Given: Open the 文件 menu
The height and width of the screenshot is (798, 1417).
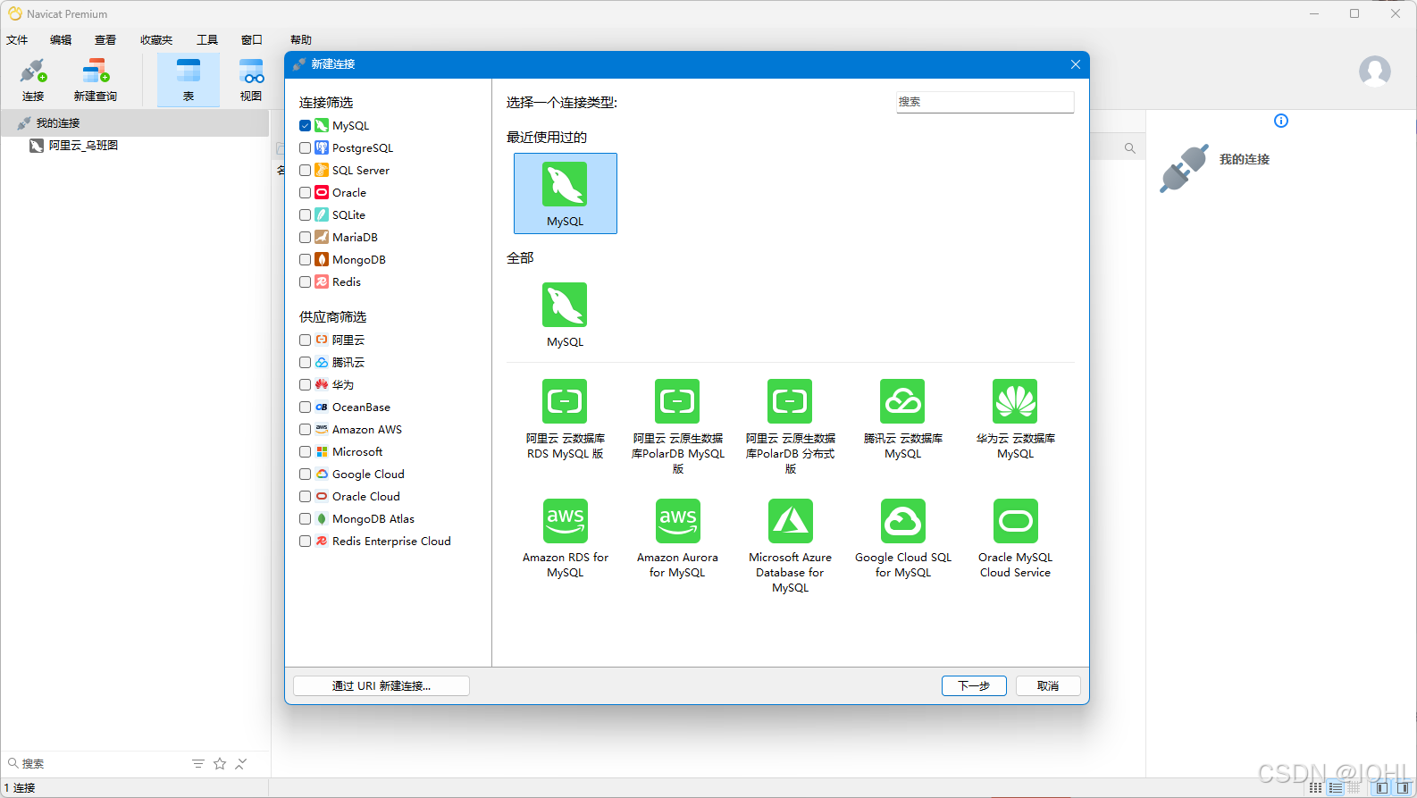Looking at the screenshot, I should 17,40.
